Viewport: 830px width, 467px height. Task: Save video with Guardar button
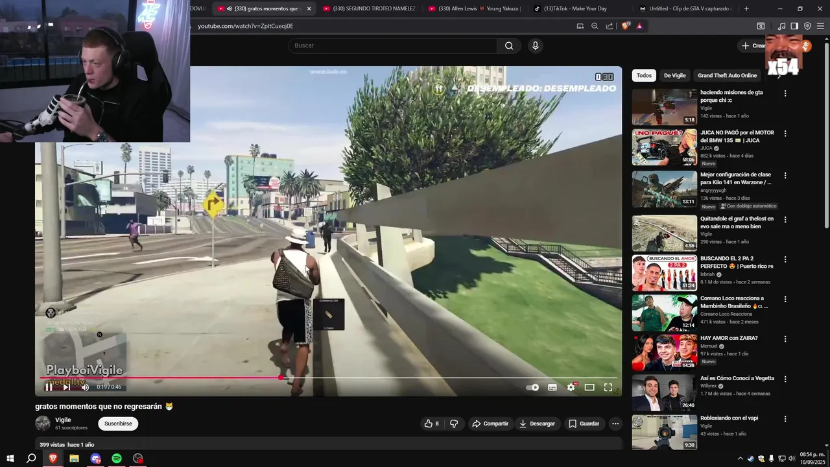pyautogui.click(x=584, y=424)
